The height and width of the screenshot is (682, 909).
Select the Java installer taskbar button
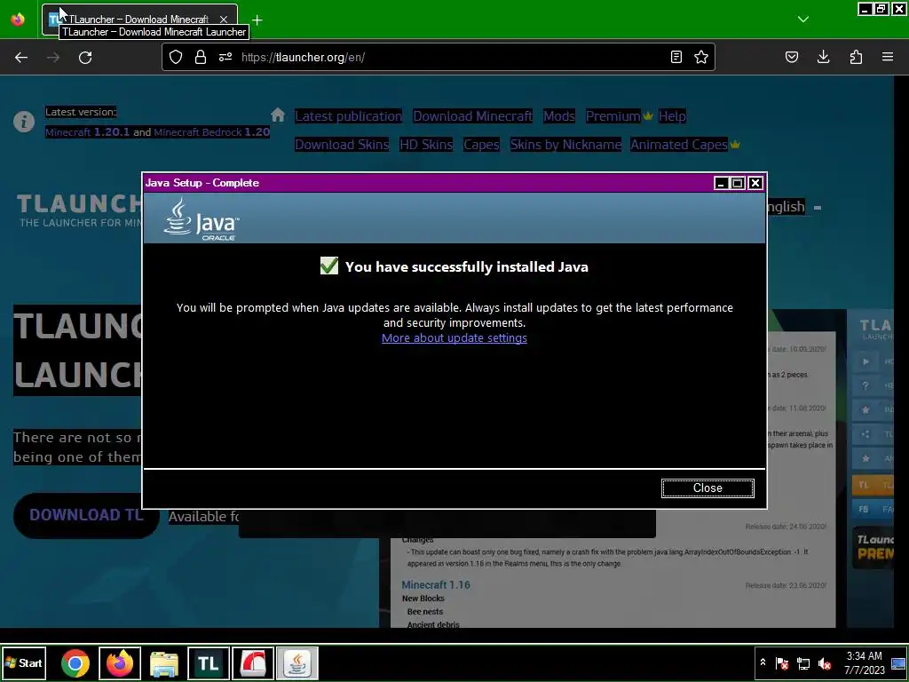[x=296, y=663]
